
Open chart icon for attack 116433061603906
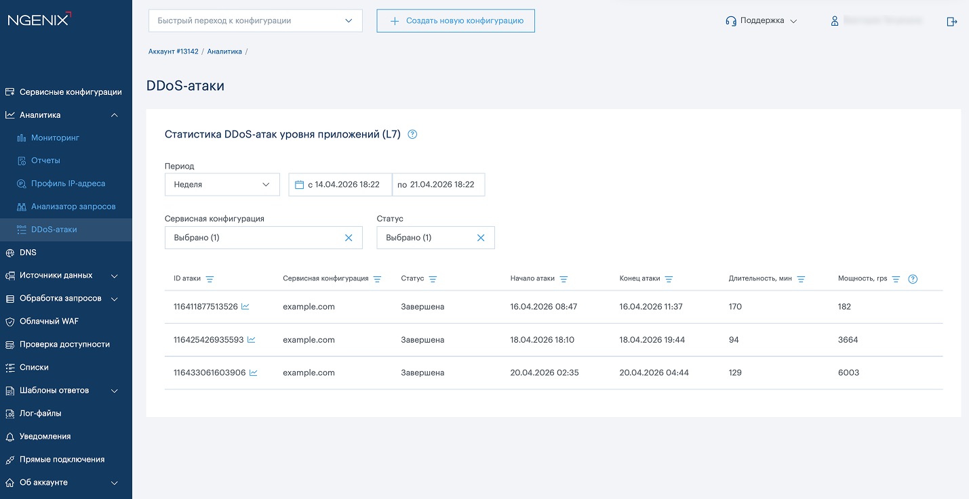point(254,373)
